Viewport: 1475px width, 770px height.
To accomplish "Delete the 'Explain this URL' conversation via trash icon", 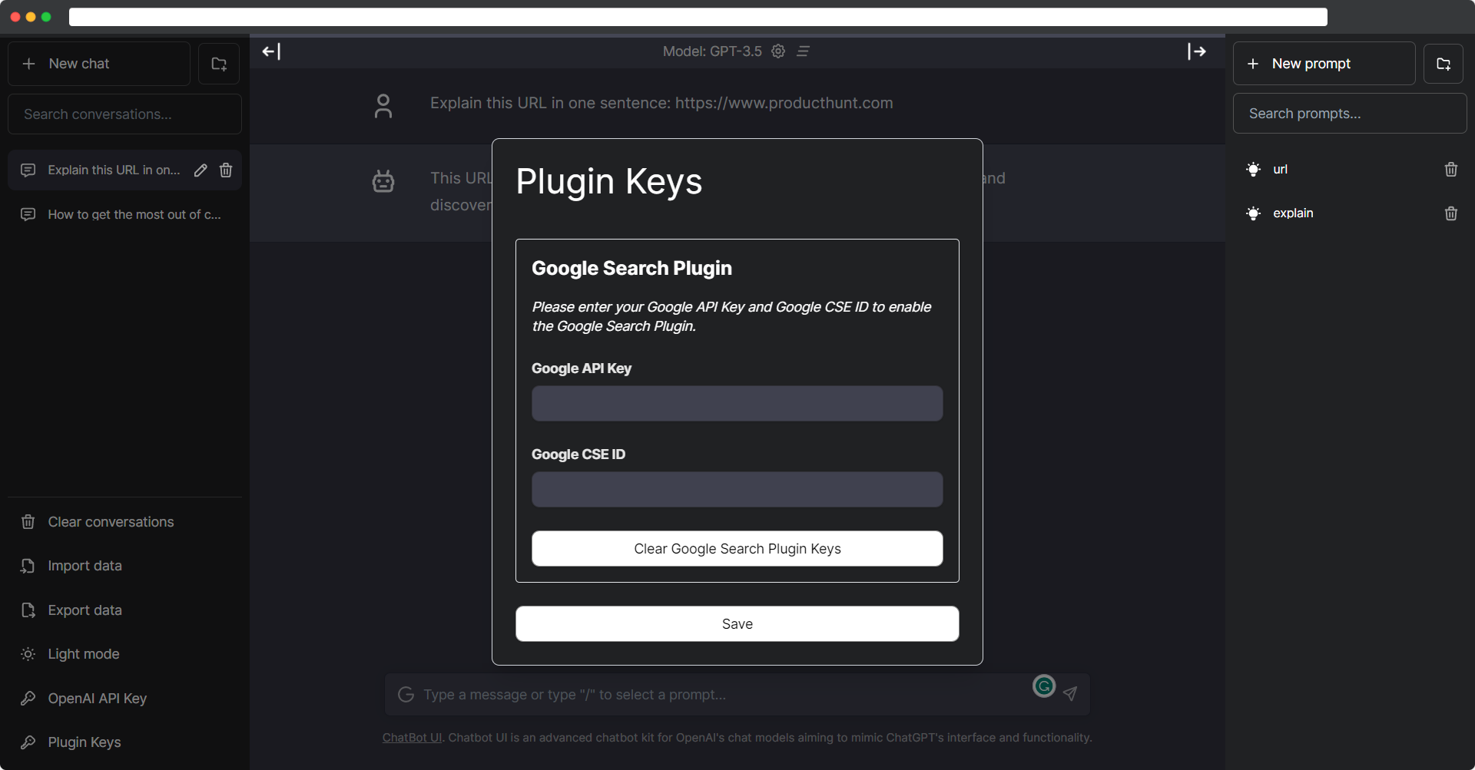I will click(225, 170).
